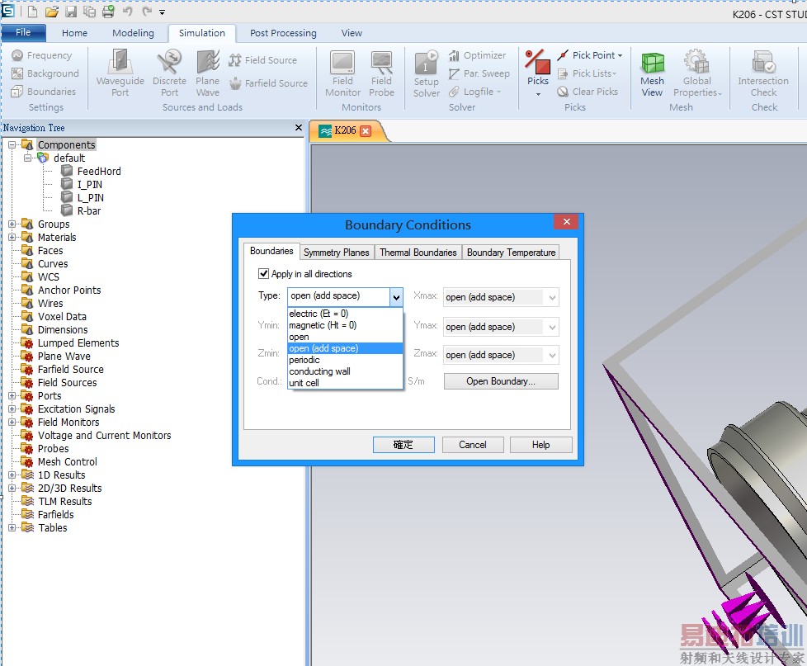Open the View ribbon tab

(352, 33)
